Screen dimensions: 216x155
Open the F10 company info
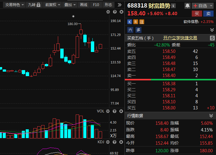[x=96, y=5]
